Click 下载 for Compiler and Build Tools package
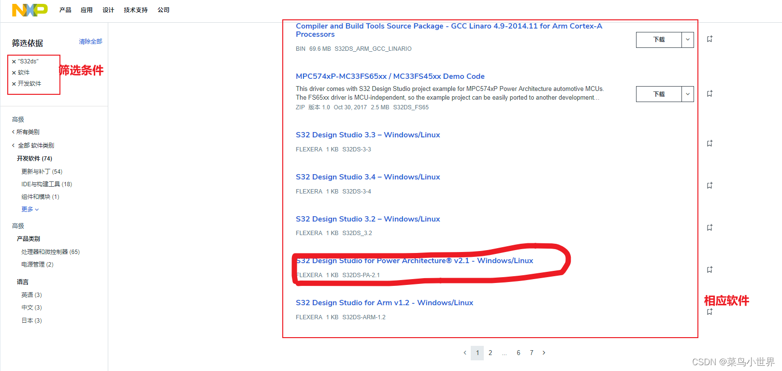This screenshot has height=371, width=782. click(659, 40)
